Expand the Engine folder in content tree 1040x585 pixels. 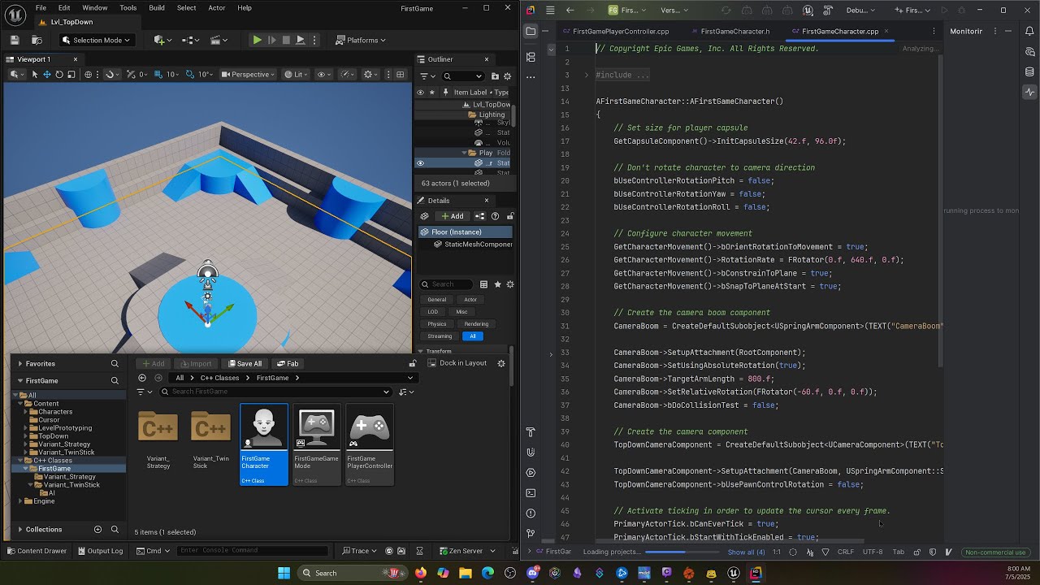point(20,501)
